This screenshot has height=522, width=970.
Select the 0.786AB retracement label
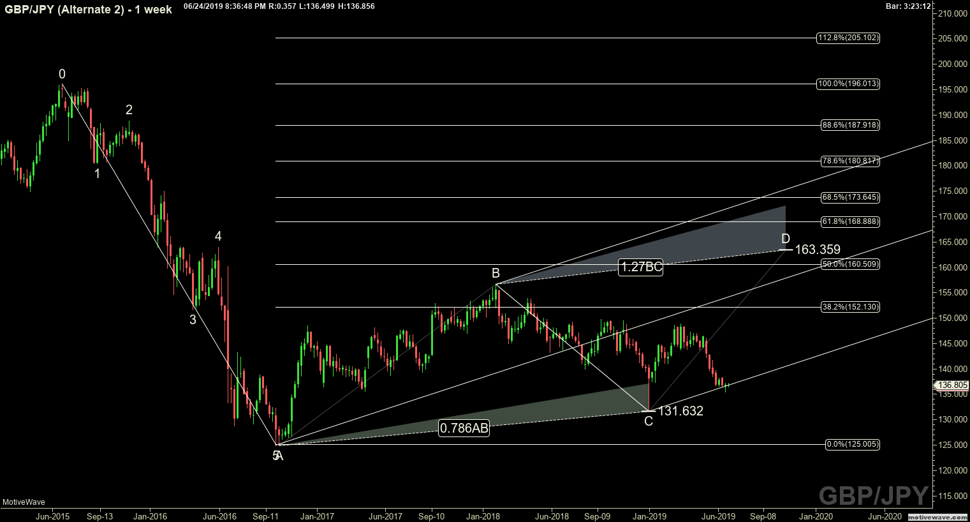point(464,428)
